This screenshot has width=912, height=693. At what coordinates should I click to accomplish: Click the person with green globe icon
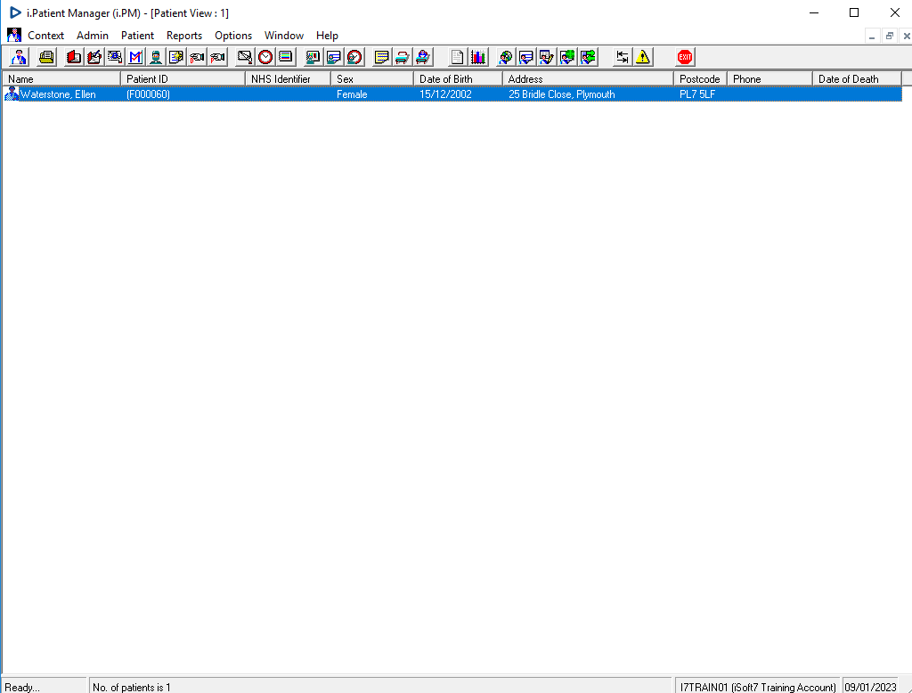point(567,57)
